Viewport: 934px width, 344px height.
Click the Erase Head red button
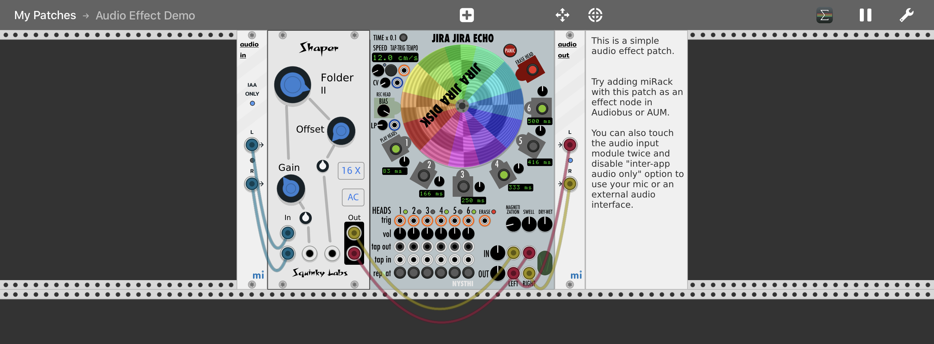pyautogui.click(x=532, y=69)
